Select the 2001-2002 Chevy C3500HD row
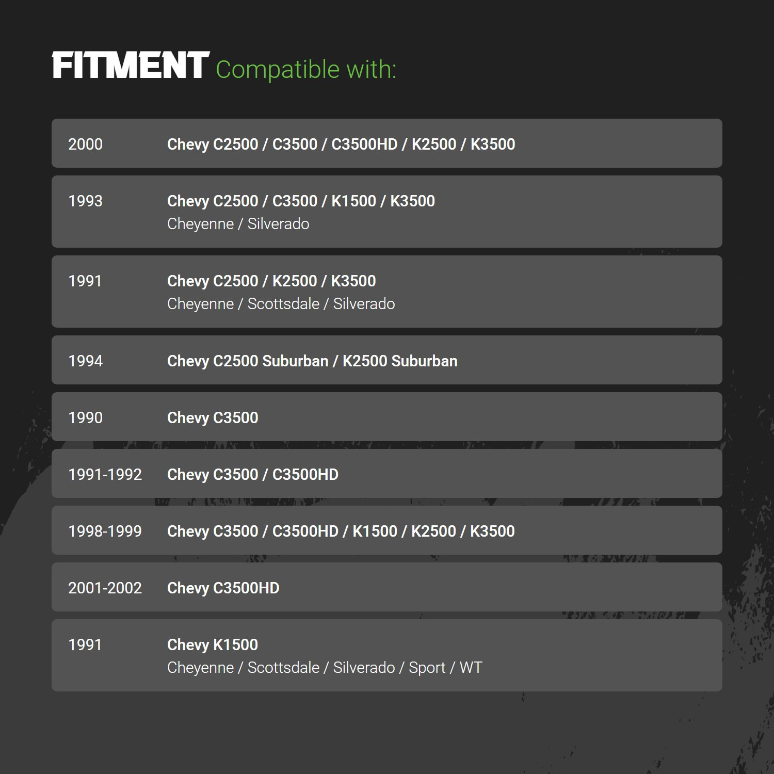 coord(387,587)
